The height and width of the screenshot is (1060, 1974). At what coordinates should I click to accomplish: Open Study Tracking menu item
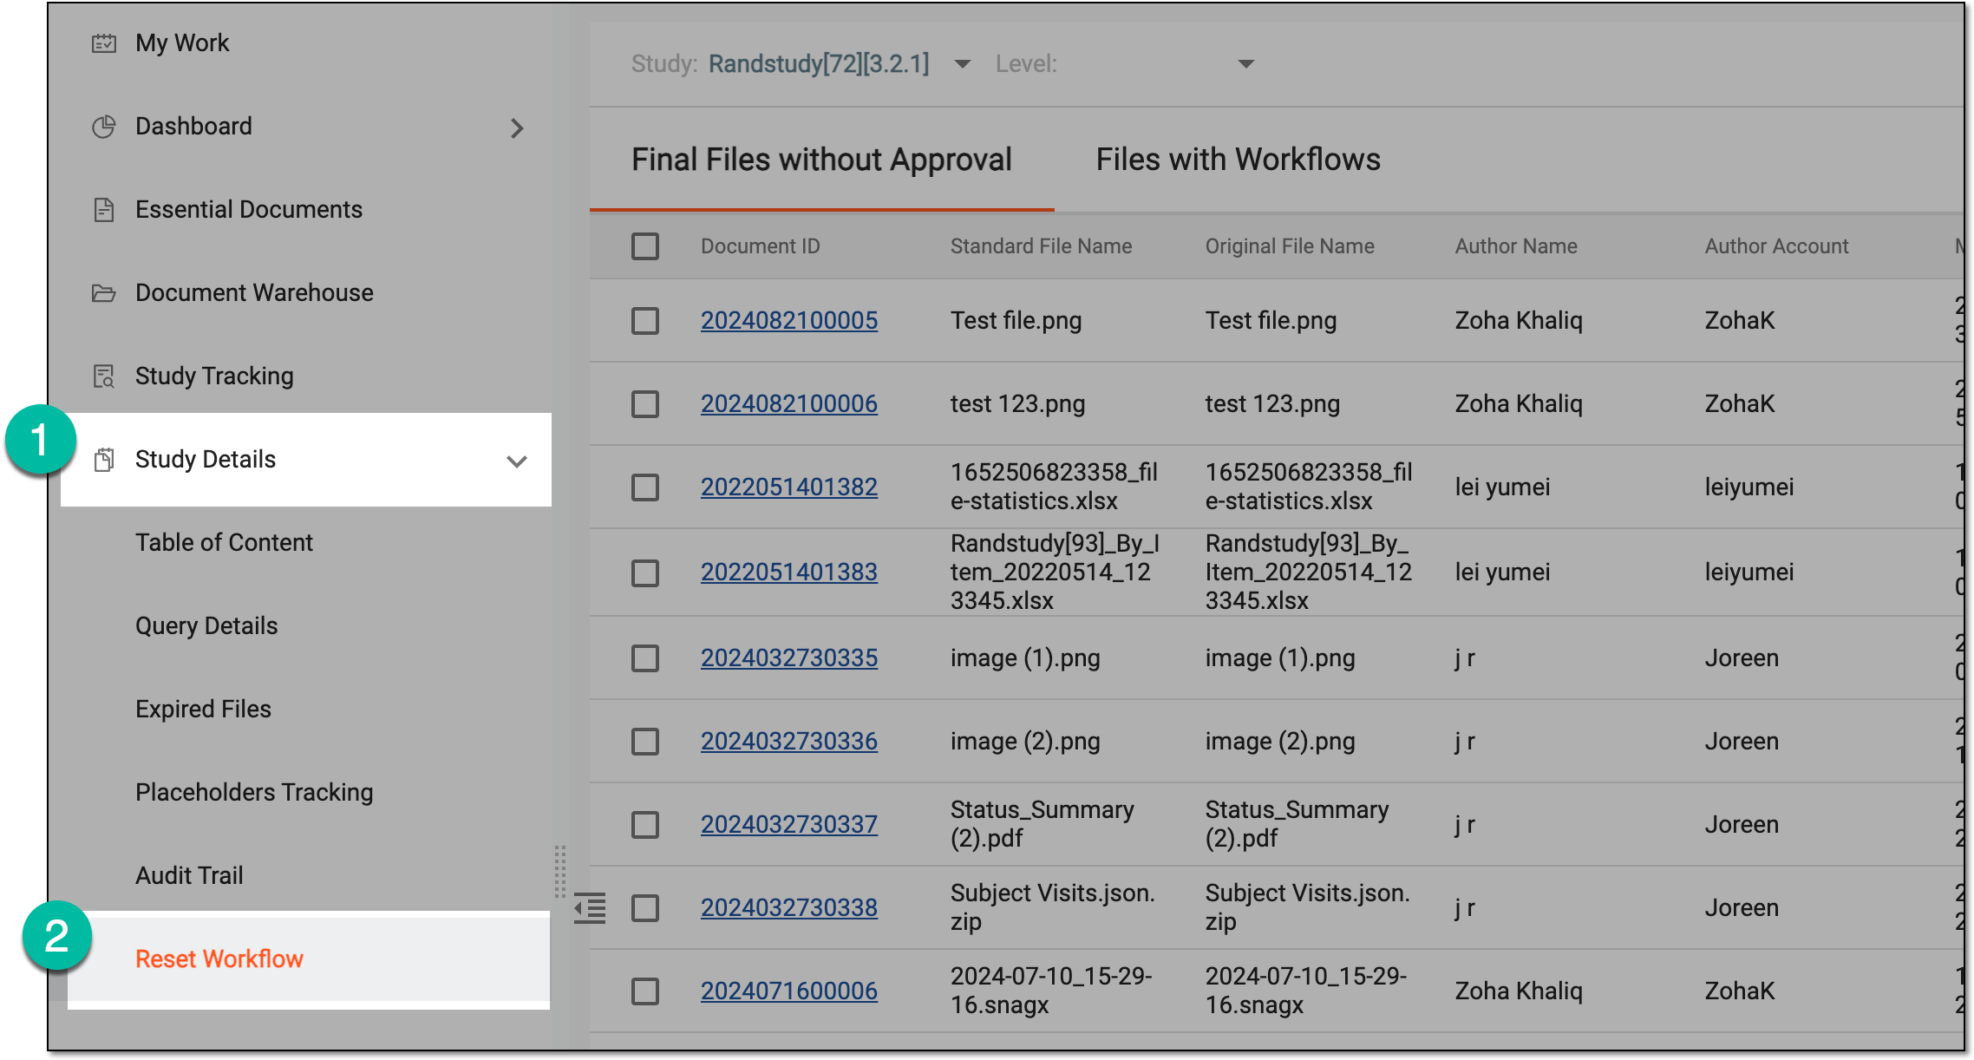(214, 376)
